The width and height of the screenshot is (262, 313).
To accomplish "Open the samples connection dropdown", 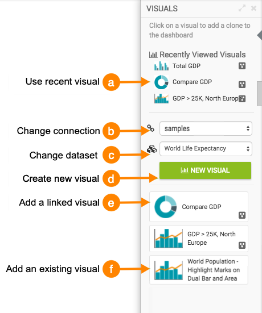I will [206, 128].
